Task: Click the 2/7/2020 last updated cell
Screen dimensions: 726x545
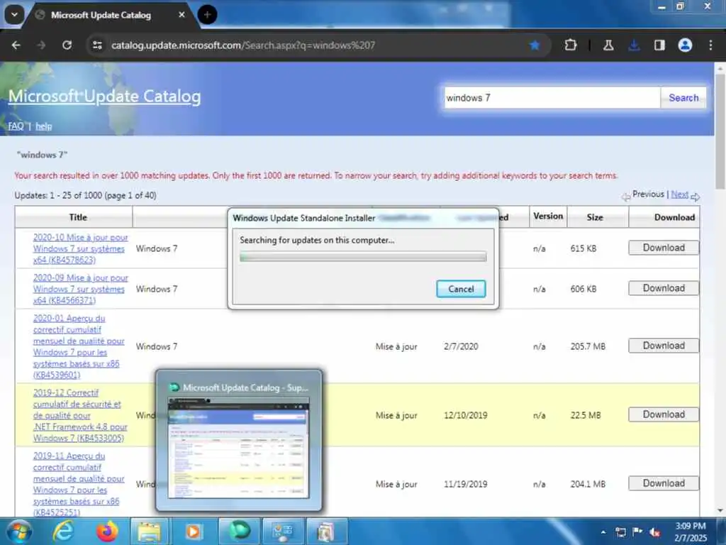Action: pyautogui.click(x=461, y=346)
